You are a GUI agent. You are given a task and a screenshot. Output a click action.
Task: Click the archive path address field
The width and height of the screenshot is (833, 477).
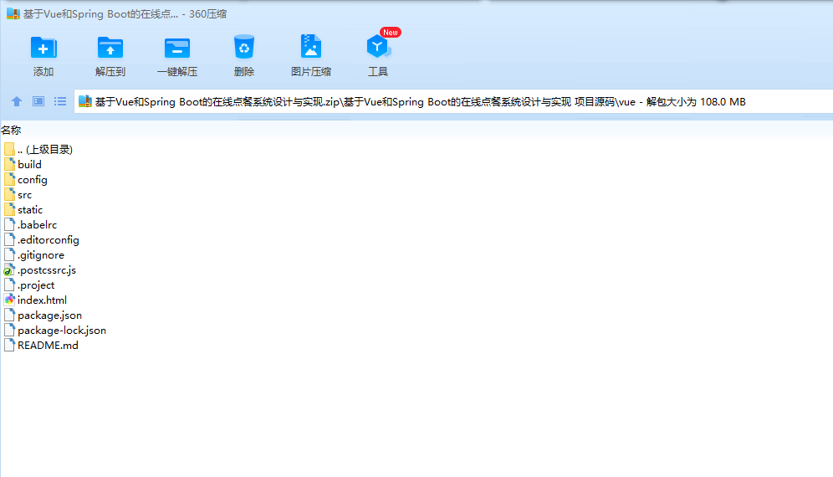(x=453, y=101)
